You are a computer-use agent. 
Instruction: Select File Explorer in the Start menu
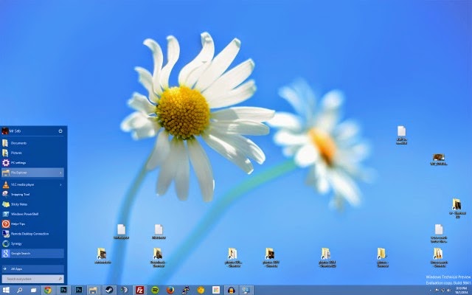click(x=32, y=173)
